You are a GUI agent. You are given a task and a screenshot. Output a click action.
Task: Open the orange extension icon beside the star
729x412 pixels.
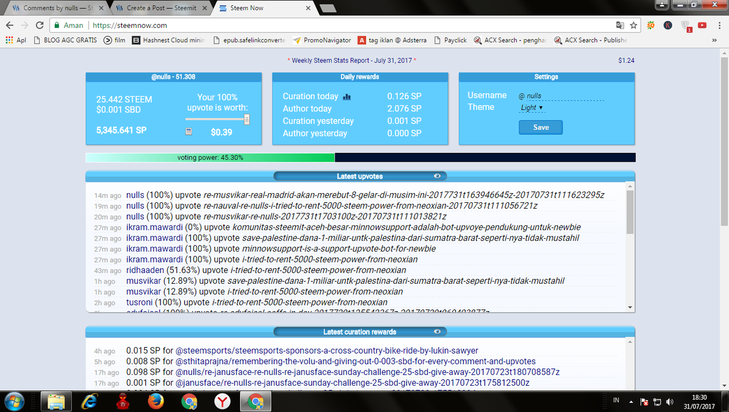click(x=651, y=25)
